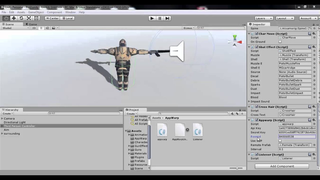Open the File menu
This screenshot has height=180, width=320.
4,12
